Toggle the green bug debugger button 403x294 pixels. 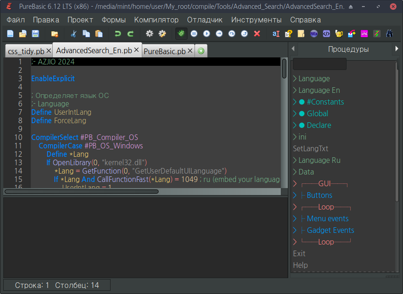pyautogui.click(x=181, y=34)
